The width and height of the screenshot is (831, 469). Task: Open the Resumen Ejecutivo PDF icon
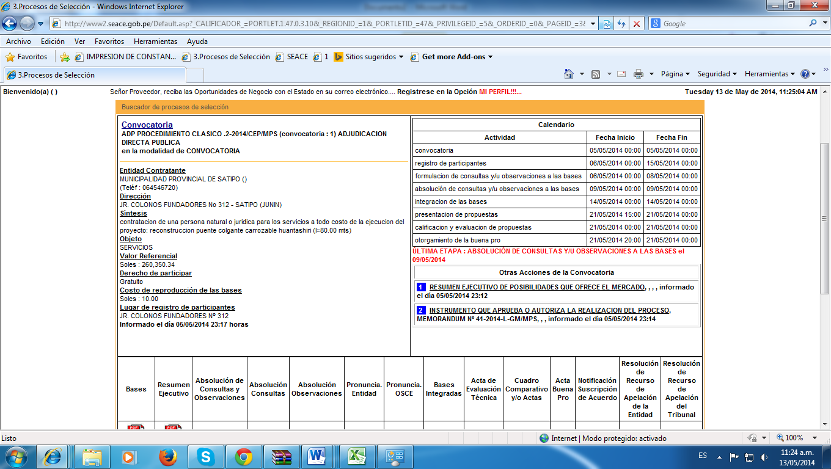tap(173, 427)
